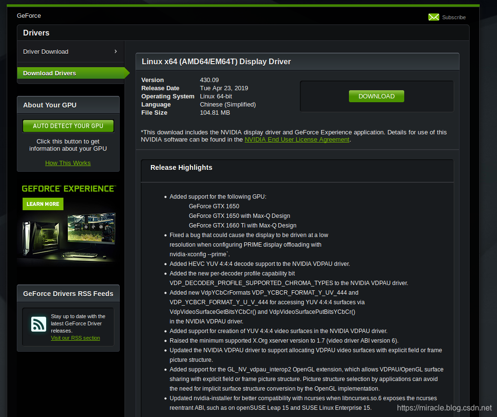Click the green DOWNLOAD button
The image size is (497, 417).
pyautogui.click(x=376, y=96)
